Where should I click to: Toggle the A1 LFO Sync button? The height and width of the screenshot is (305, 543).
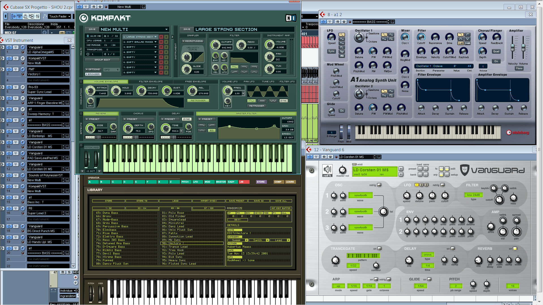pos(331,51)
